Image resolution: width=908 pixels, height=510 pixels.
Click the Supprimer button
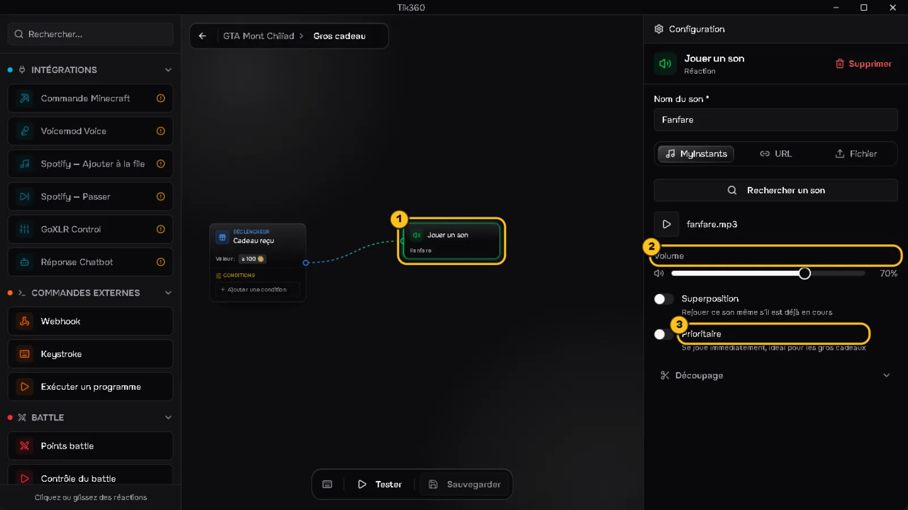863,63
